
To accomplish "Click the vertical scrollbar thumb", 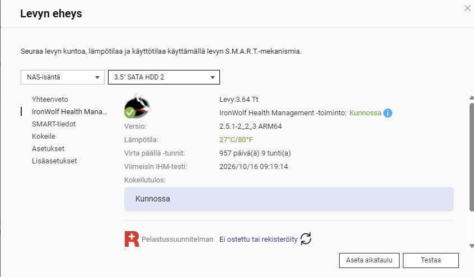I will click(x=471, y=157).
